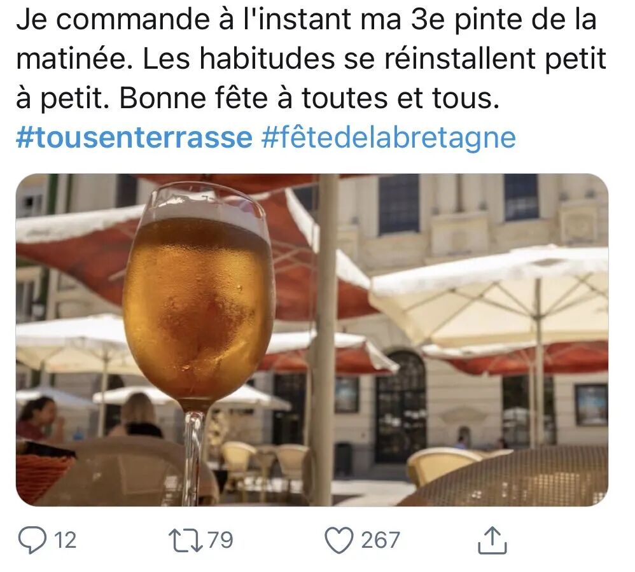Click the 267 likes count
The image size is (635, 572).
(380, 540)
